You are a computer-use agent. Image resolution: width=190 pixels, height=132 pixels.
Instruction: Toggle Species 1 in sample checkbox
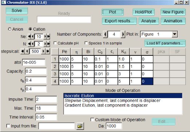coord(86,43)
